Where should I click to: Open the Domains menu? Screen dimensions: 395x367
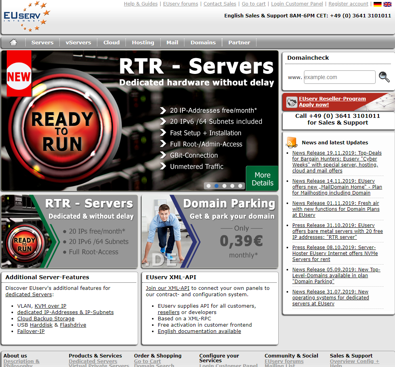(x=203, y=43)
